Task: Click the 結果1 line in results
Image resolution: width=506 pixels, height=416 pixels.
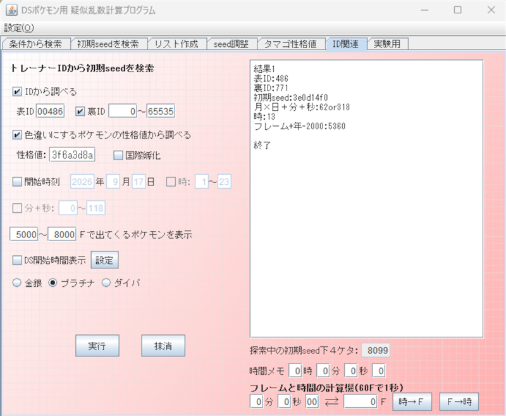Action: tap(264, 68)
